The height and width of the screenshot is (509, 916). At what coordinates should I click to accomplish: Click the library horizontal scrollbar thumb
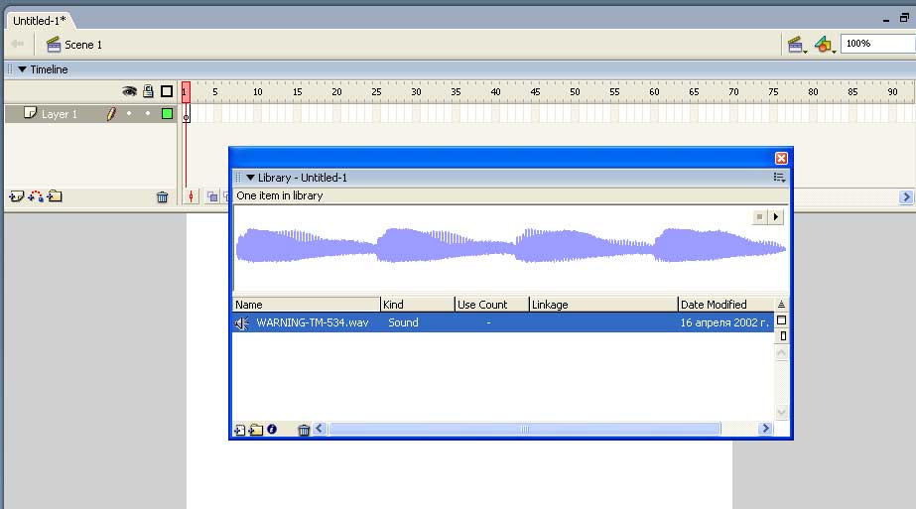525,429
